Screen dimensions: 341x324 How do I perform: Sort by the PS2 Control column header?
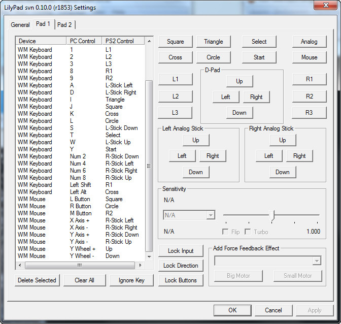123,41
